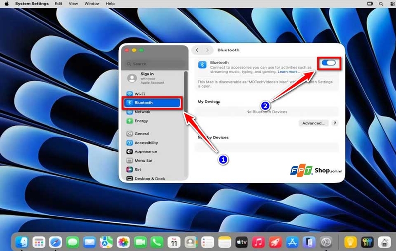Click the Advanced... button
396x251 pixels.
(x=313, y=123)
